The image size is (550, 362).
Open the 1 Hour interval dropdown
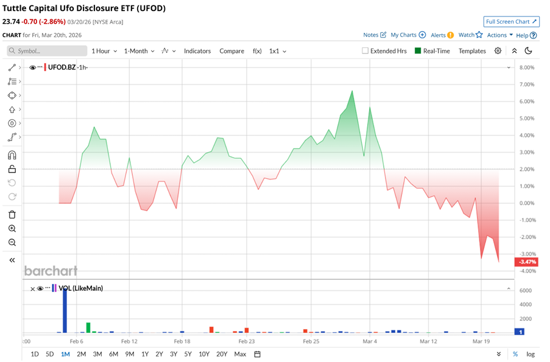tap(104, 51)
